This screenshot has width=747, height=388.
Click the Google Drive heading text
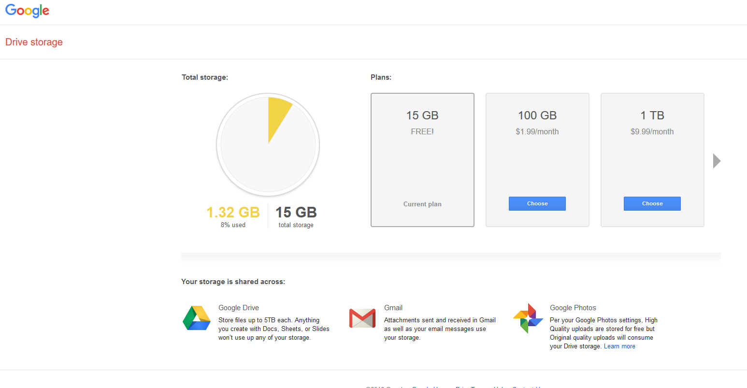tap(239, 308)
